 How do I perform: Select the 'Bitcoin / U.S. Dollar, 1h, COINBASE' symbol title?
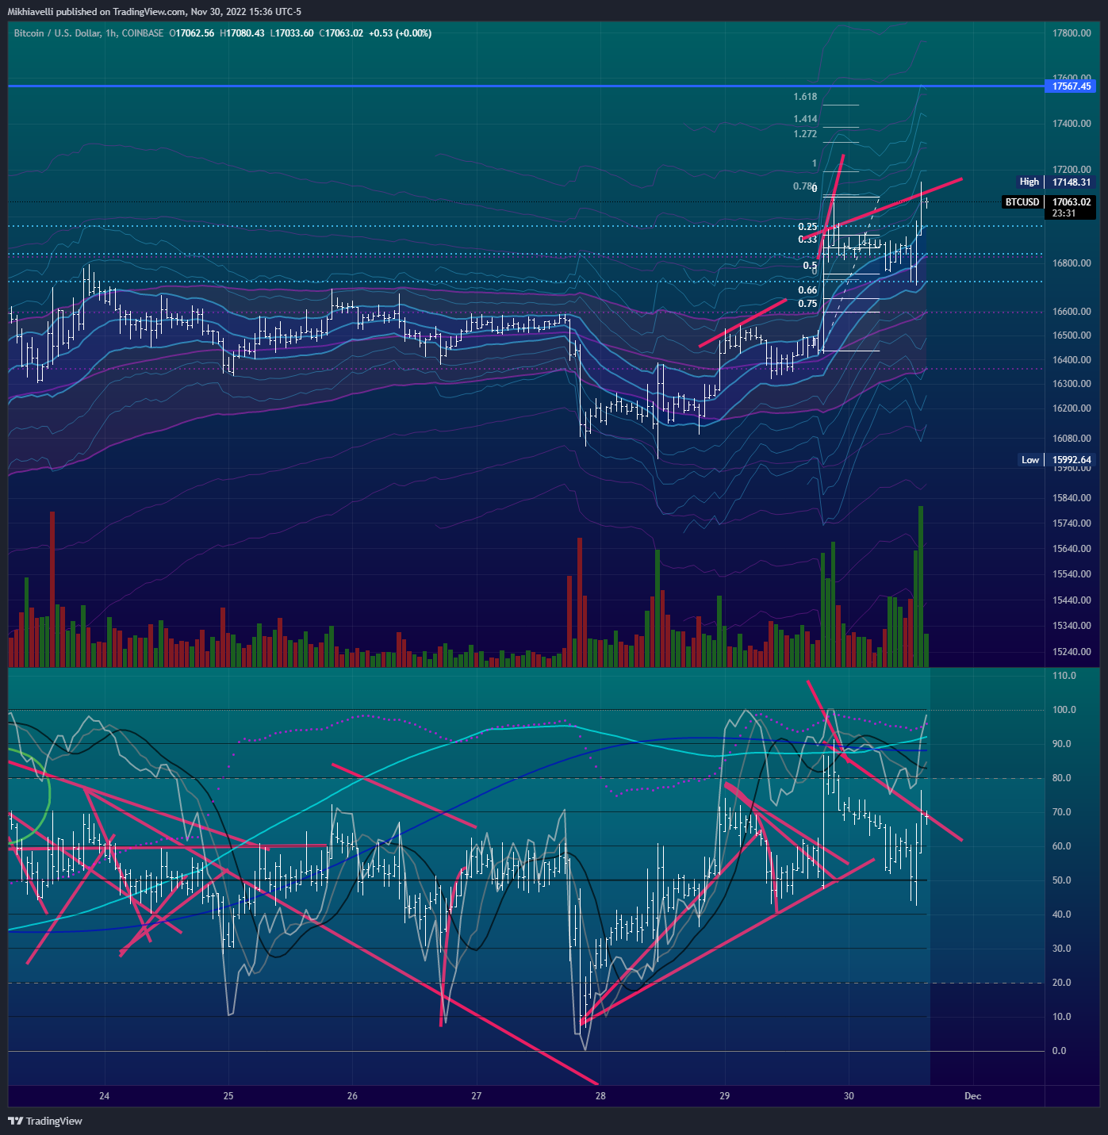89,33
